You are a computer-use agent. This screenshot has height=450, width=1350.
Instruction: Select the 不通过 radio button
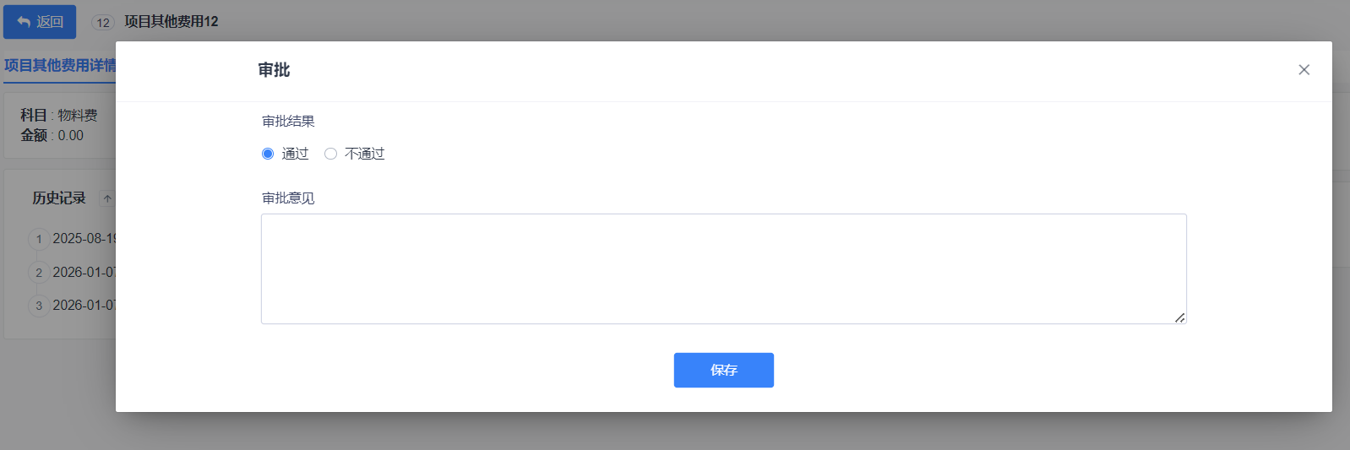330,154
